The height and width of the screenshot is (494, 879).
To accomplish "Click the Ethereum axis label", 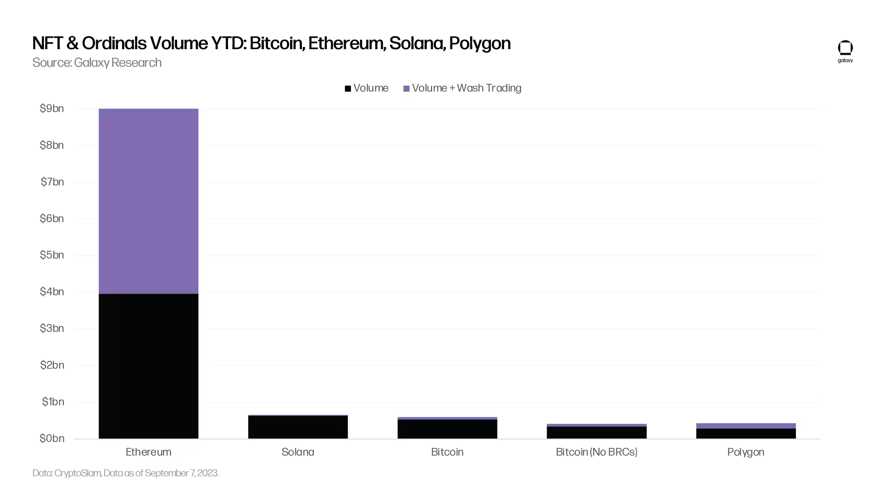I will point(149,452).
